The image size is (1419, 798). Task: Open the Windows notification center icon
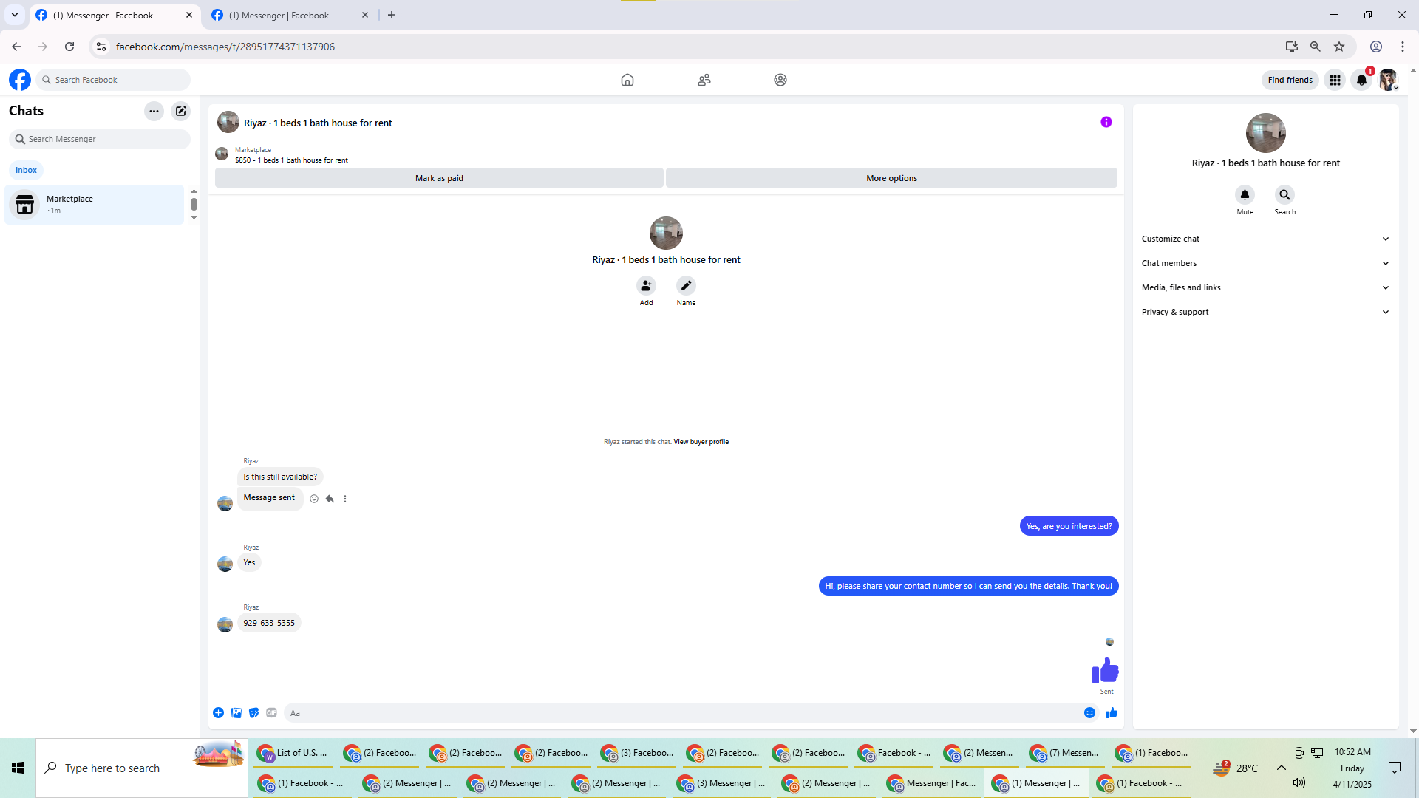[x=1395, y=768]
